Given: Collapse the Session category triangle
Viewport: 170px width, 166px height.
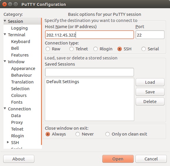Looking at the screenshot, I should [x=5, y=21].
